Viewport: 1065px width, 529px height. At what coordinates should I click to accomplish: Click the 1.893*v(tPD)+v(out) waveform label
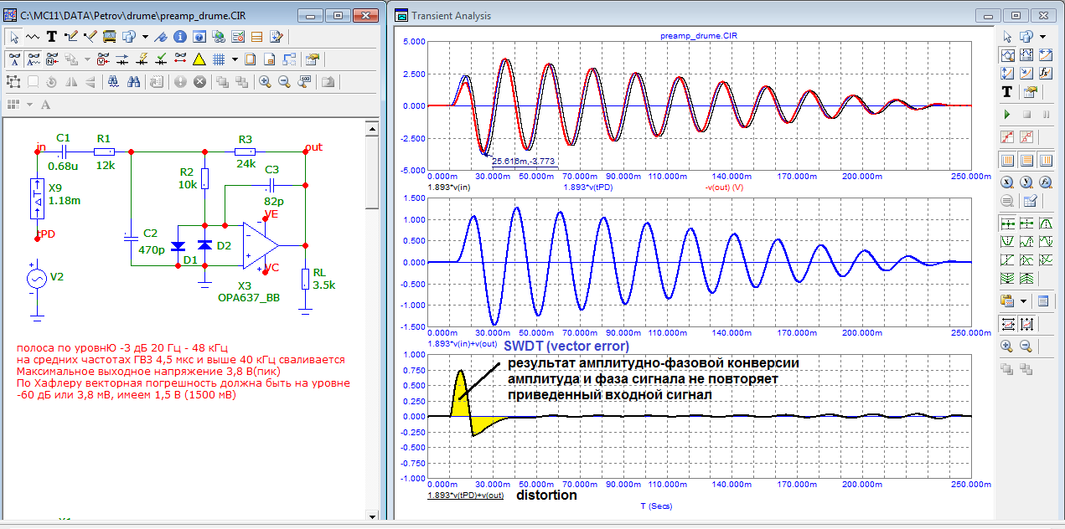(x=465, y=496)
